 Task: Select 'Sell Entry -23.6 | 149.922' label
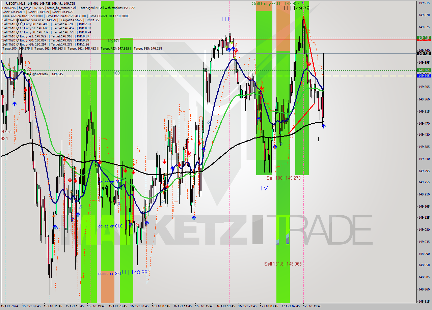[x=276, y=3]
